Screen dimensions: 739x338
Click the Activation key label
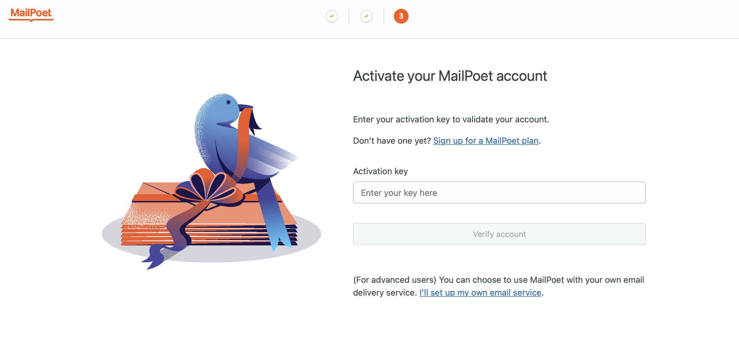click(380, 171)
